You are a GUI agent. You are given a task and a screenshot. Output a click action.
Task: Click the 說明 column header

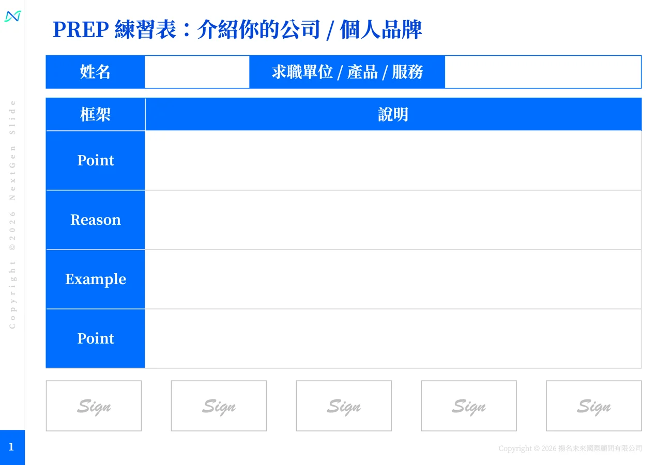[393, 114]
